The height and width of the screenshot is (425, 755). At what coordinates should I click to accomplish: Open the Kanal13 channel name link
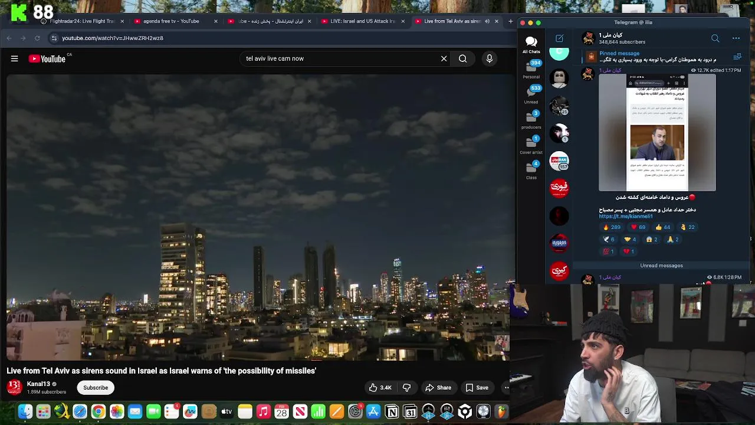(38, 384)
